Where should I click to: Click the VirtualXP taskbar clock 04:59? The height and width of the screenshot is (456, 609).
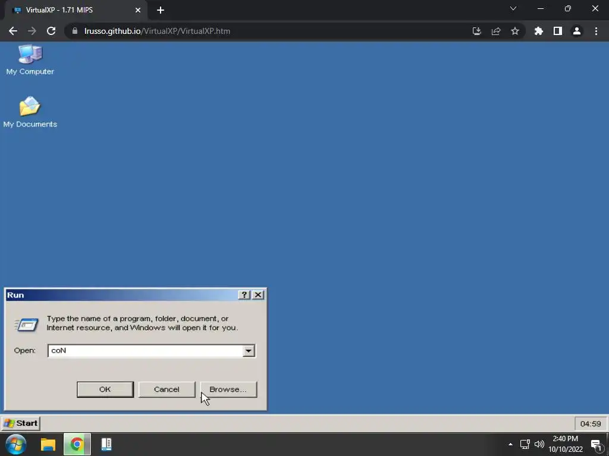[x=591, y=424]
